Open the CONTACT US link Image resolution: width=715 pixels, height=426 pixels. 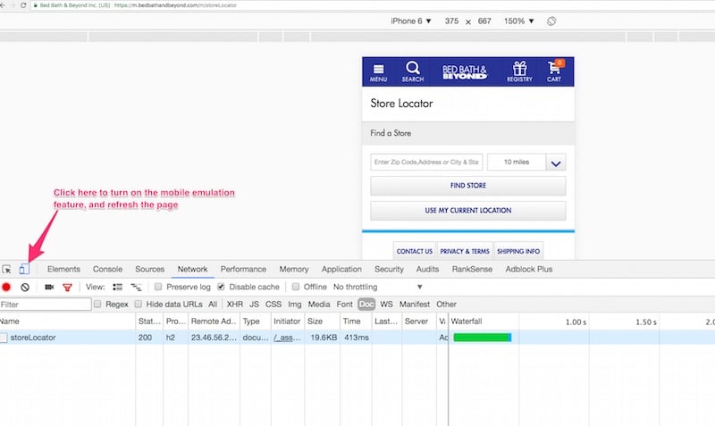coord(415,251)
